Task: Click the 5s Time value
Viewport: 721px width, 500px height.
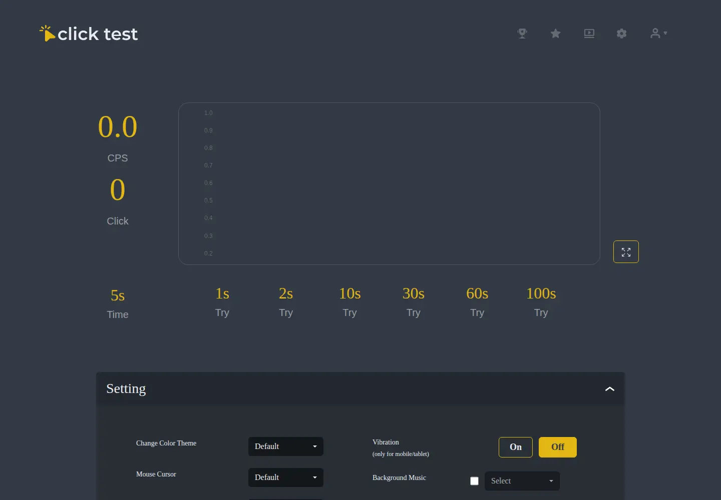Action: click(x=118, y=295)
